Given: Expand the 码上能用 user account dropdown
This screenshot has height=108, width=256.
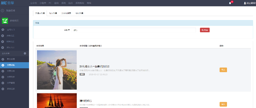Looking at the screenshot, I should tap(250, 3).
